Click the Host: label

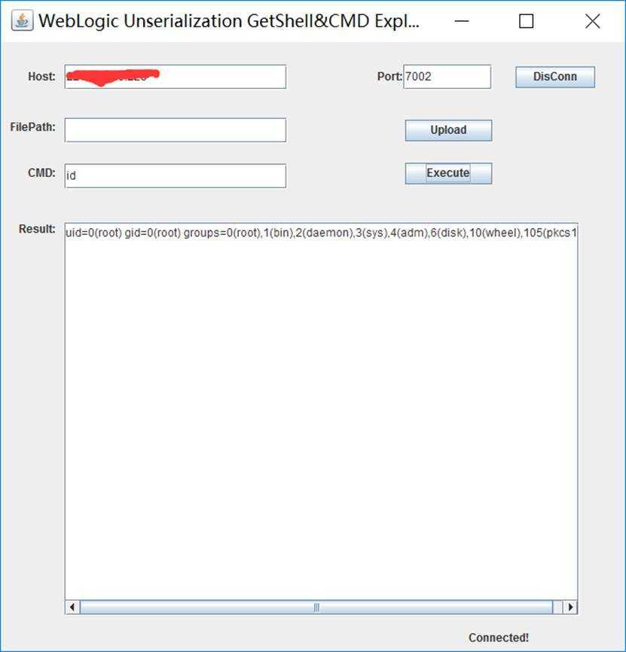pyautogui.click(x=41, y=77)
